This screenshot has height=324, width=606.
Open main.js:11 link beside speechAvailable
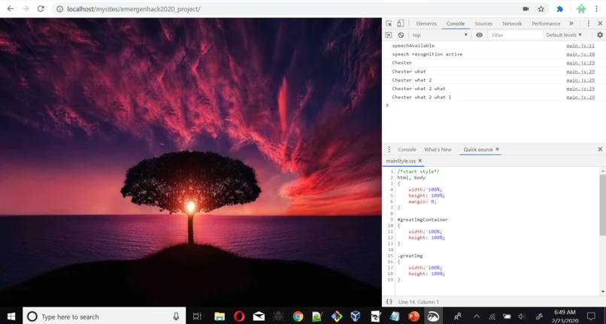coord(580,46)
